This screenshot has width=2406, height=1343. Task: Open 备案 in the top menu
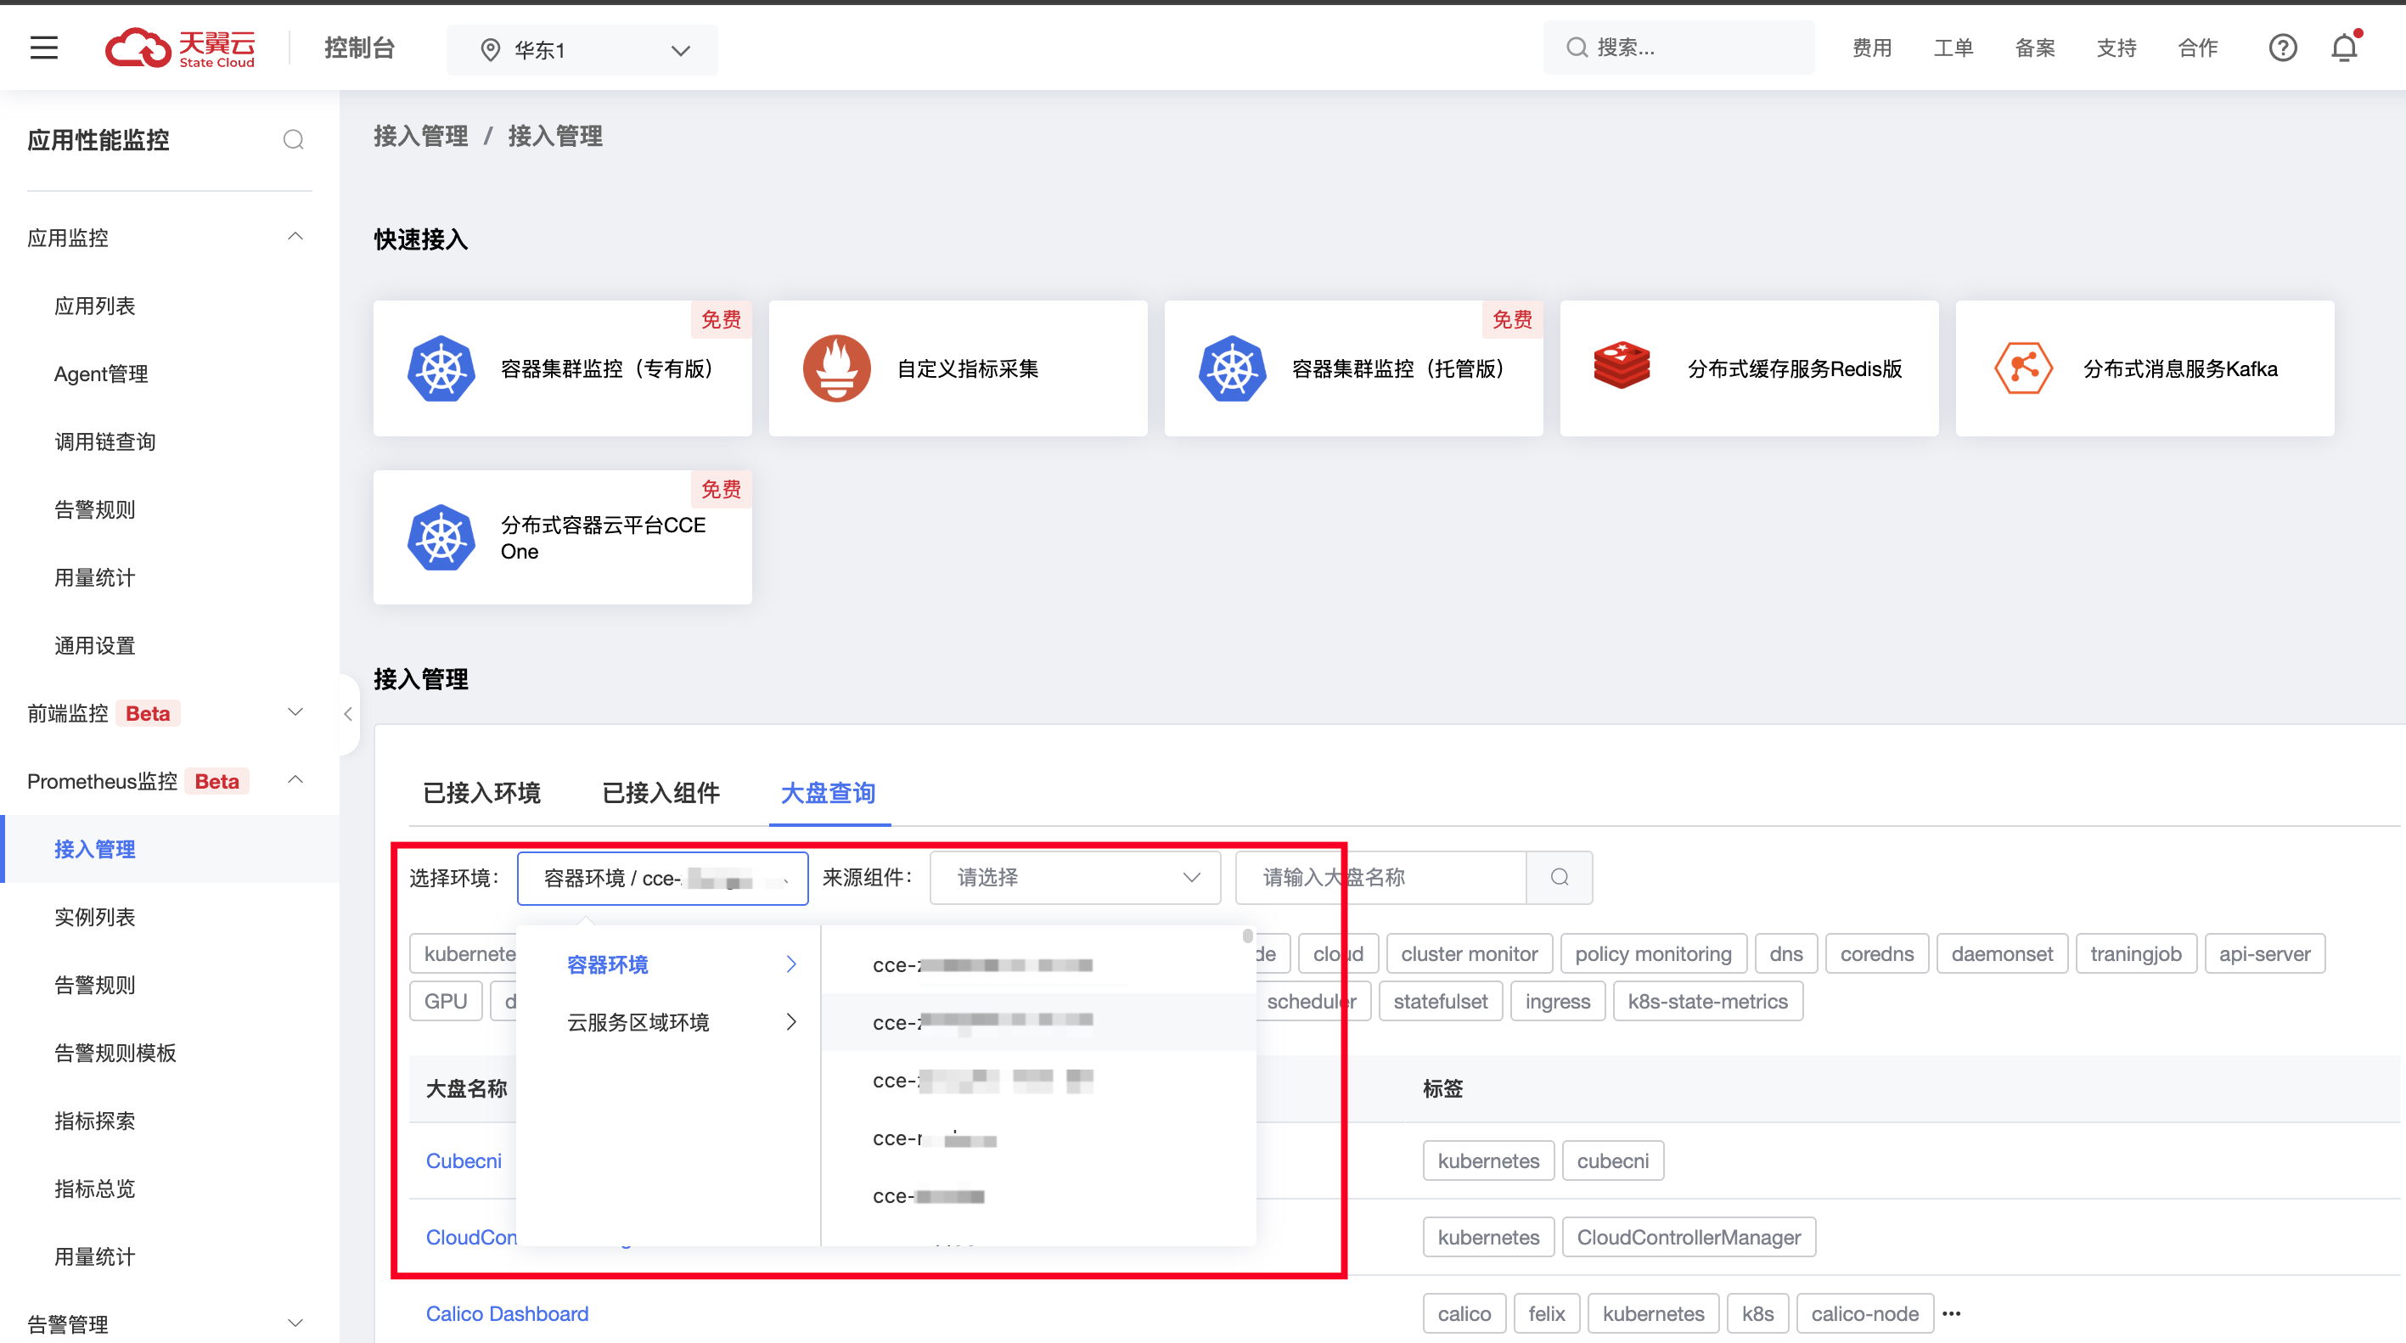point(2034,48)
